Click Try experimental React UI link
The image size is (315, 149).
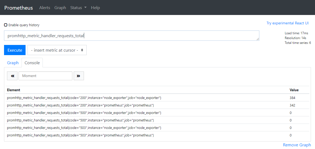click(287, 23)
